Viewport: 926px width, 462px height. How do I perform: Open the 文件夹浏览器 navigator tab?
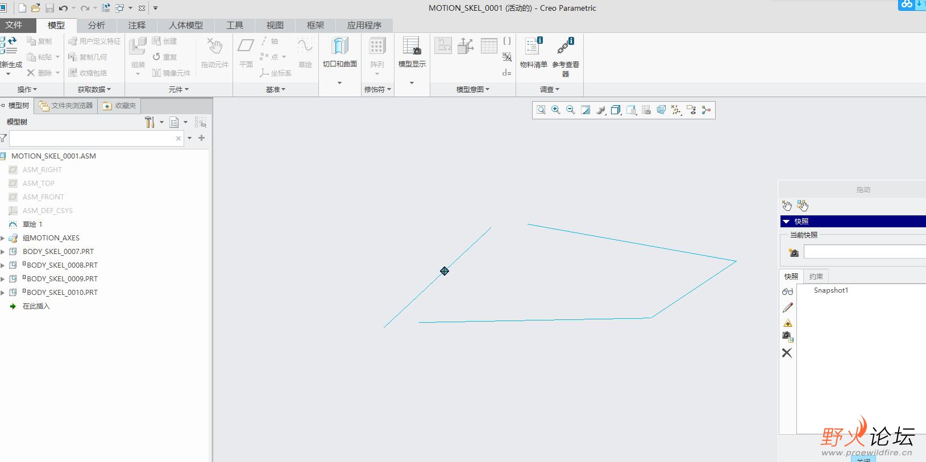pos(66,106)
